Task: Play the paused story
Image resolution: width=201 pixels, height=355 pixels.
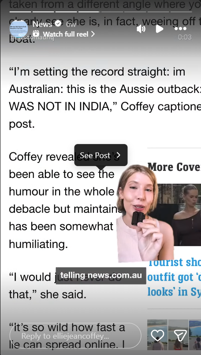Action: (160, 29)
